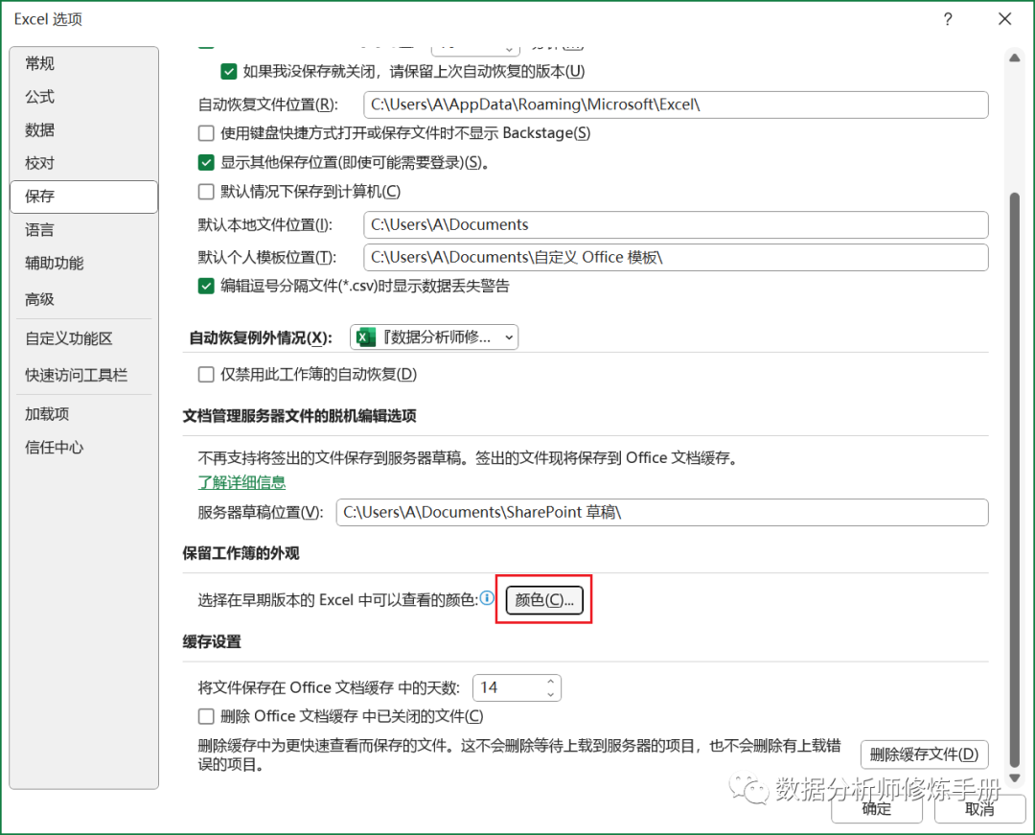
Task: Click 取消 to dismiss dialog
Action: [979, 809]
